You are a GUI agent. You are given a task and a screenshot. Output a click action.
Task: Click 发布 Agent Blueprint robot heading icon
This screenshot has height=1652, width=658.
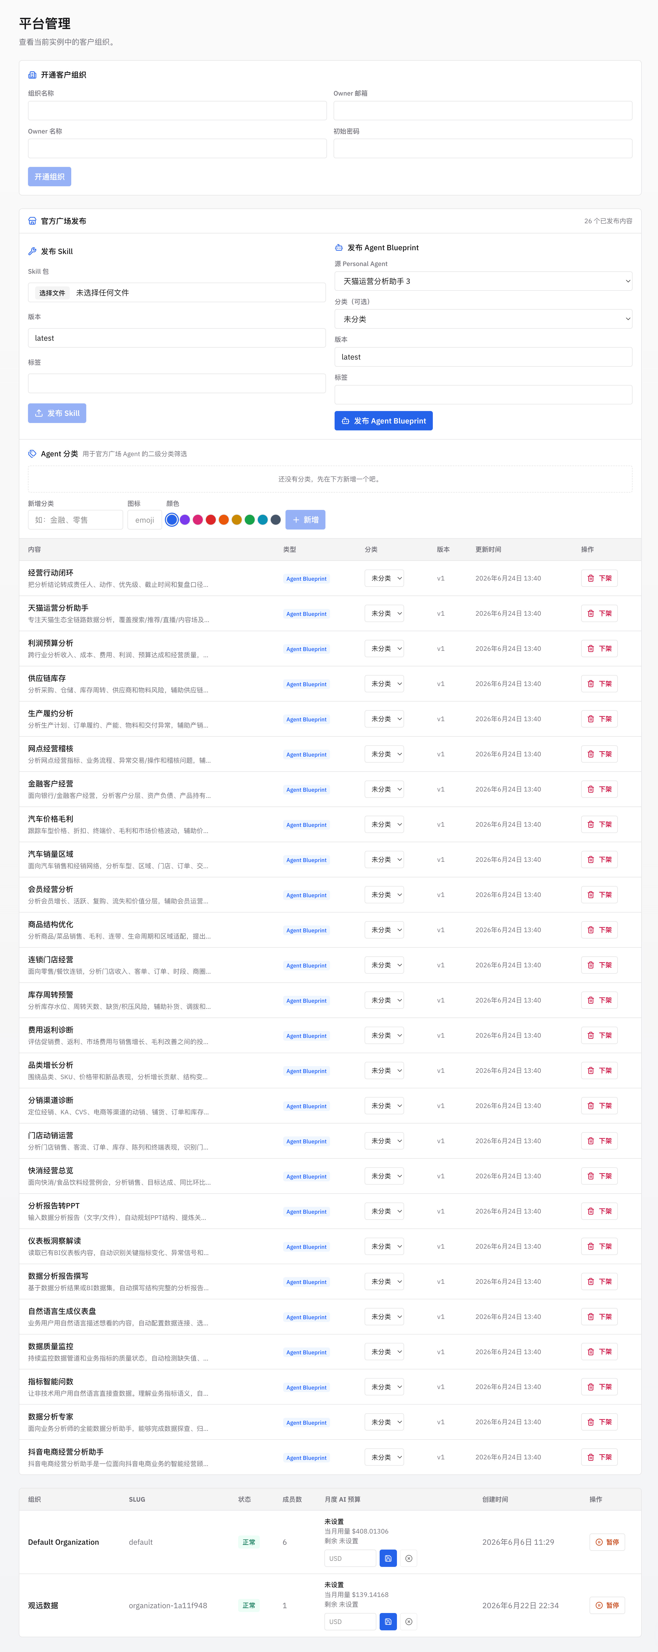pos(339,247)
